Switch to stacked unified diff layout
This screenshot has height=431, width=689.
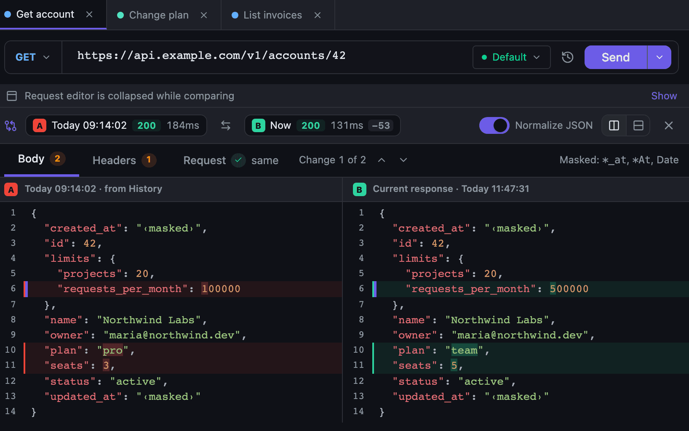[638, 125]
